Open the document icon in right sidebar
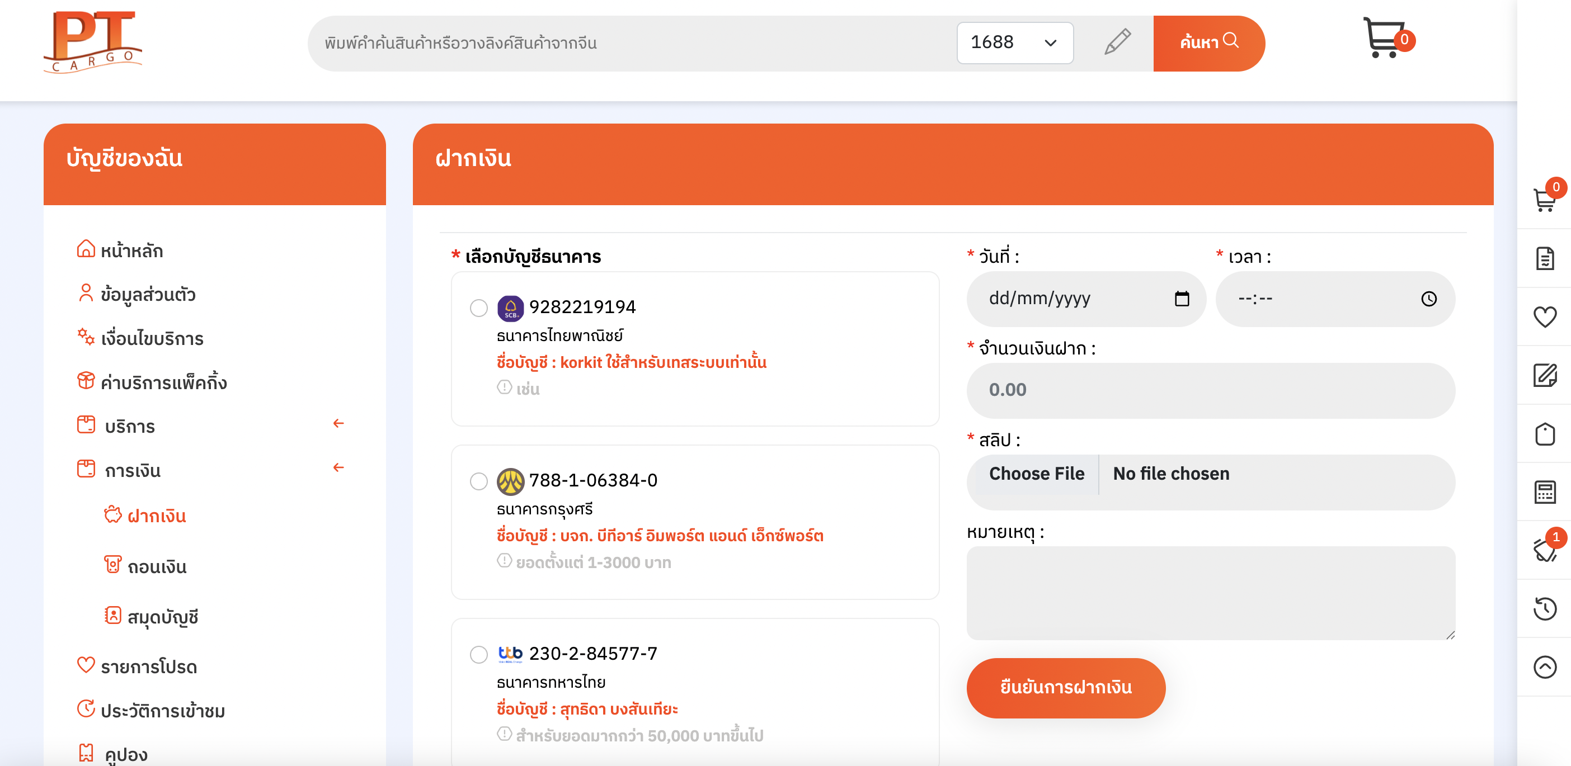Viewport: 1571px width, 766px height. 1545,258
